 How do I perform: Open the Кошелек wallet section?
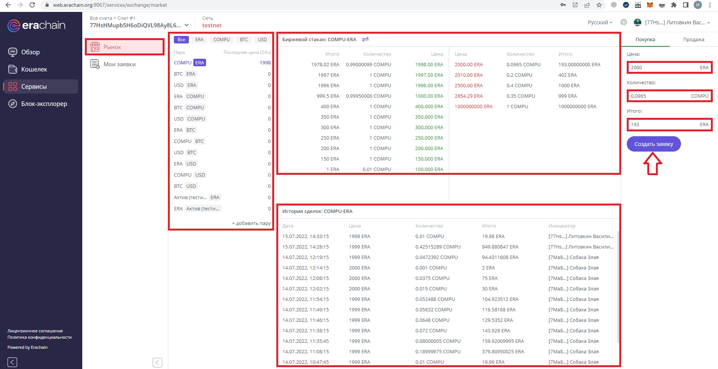click(34, 69)
